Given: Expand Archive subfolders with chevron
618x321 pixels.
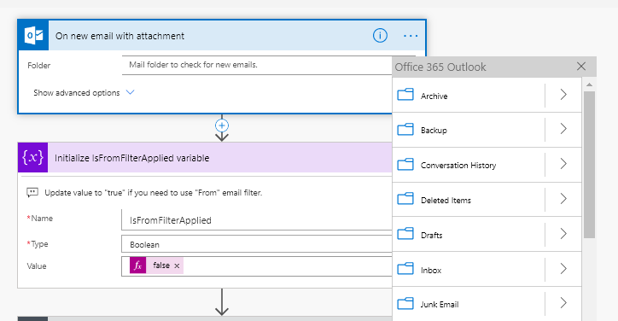Looking at the screenshot, I should coord(563,95).
